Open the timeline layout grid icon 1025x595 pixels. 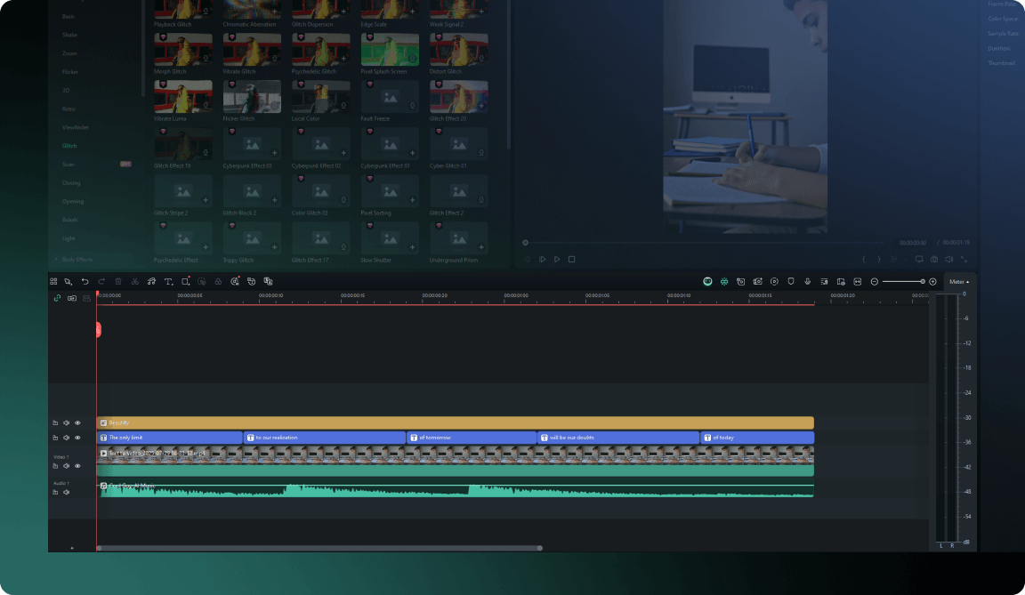click(x=53, y=282)
